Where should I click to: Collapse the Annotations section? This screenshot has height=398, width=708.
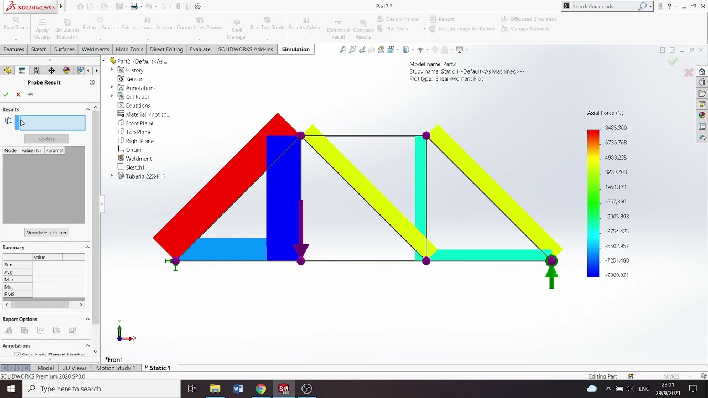click(x=87, y=345)
